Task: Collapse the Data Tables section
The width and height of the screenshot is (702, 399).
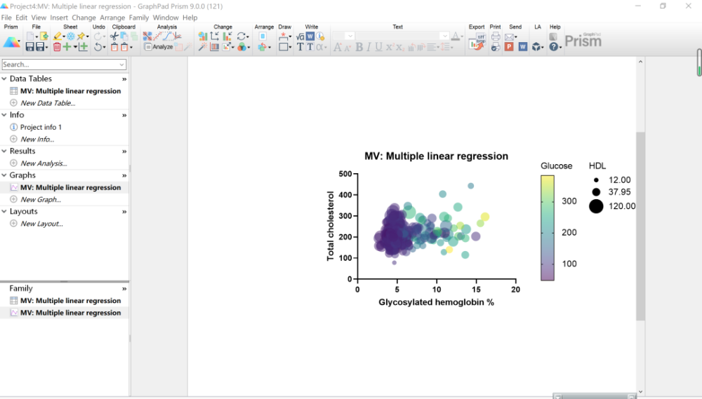Action: 4,79
